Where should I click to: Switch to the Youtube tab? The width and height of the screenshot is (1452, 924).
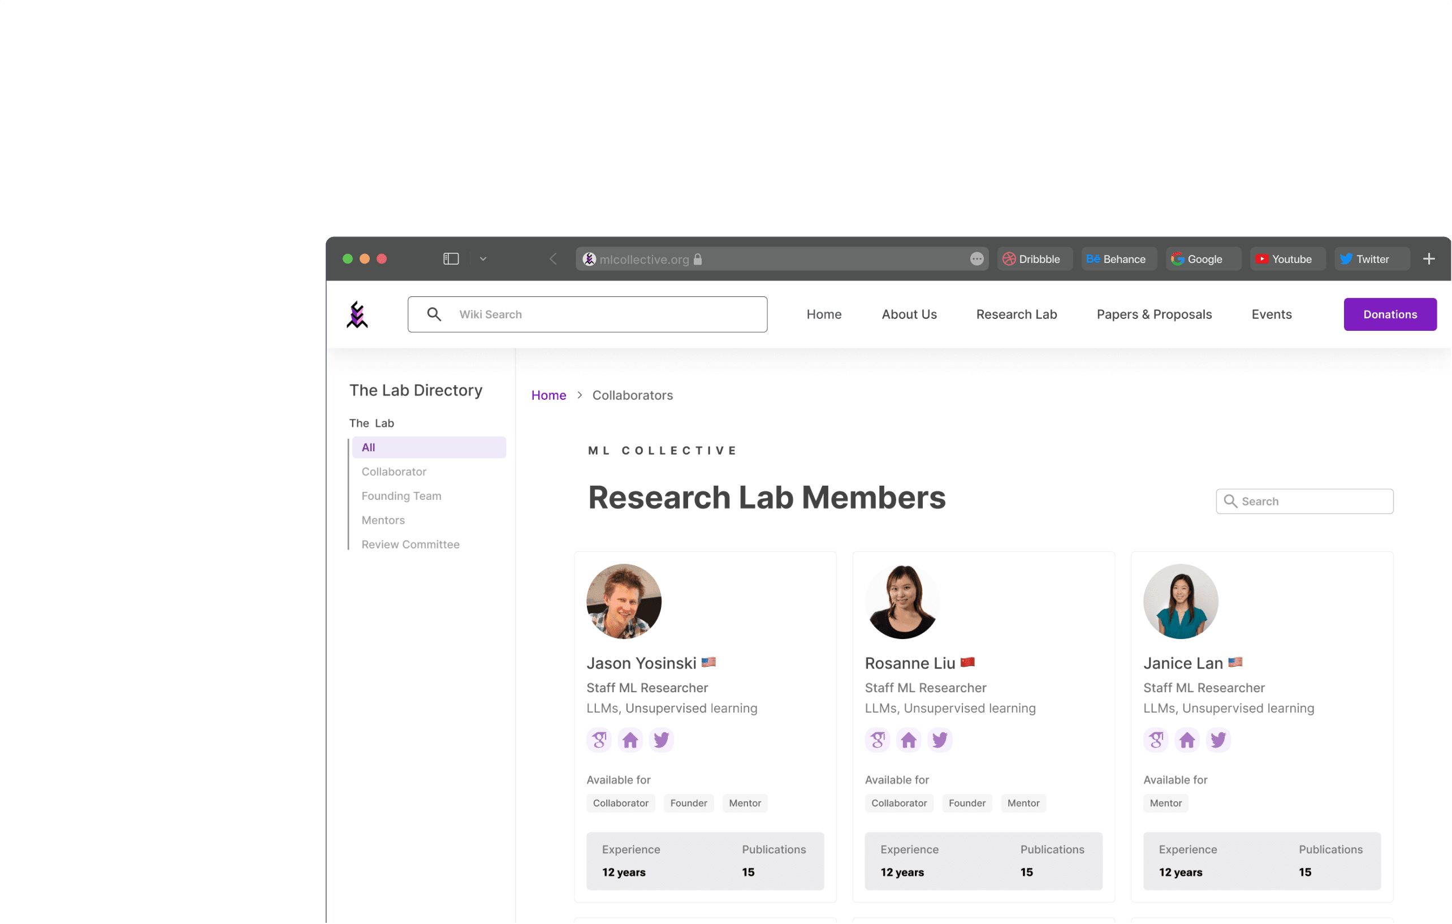(1286, 259)
